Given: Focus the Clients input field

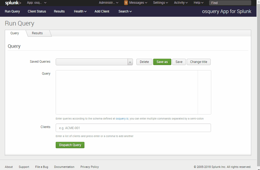Looking at the screenshot, I should [133, 128].
